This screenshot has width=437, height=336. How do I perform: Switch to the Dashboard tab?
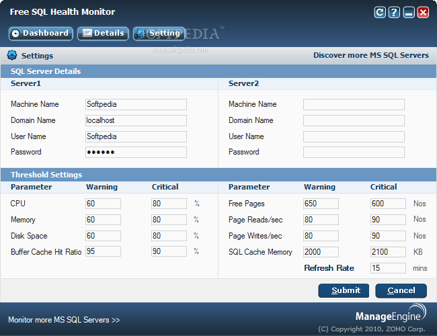tap(41, 34)
